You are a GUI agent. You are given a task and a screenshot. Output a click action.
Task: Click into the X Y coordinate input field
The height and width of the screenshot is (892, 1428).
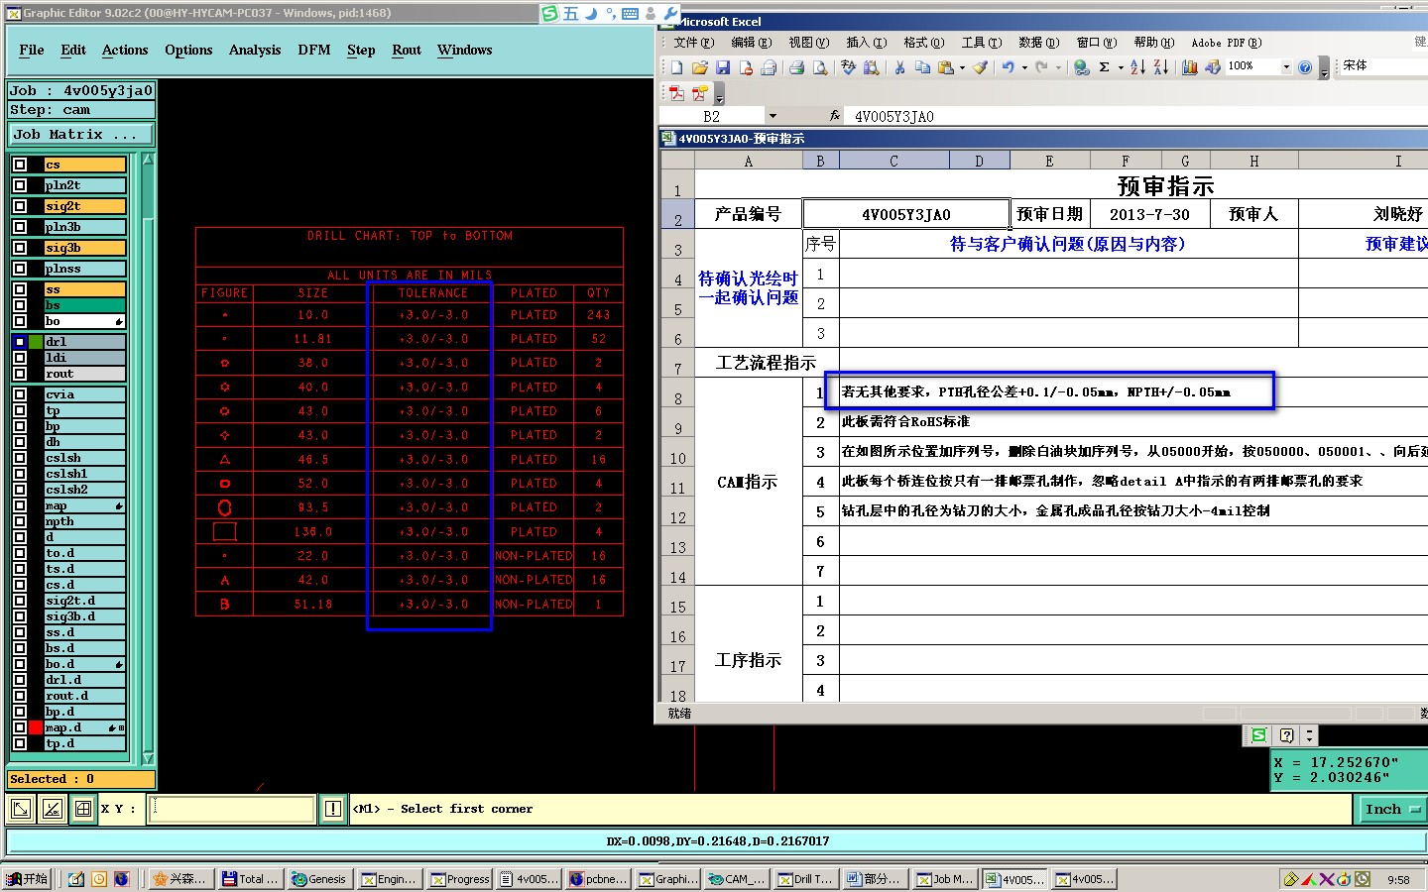click(x=232, y=809)
